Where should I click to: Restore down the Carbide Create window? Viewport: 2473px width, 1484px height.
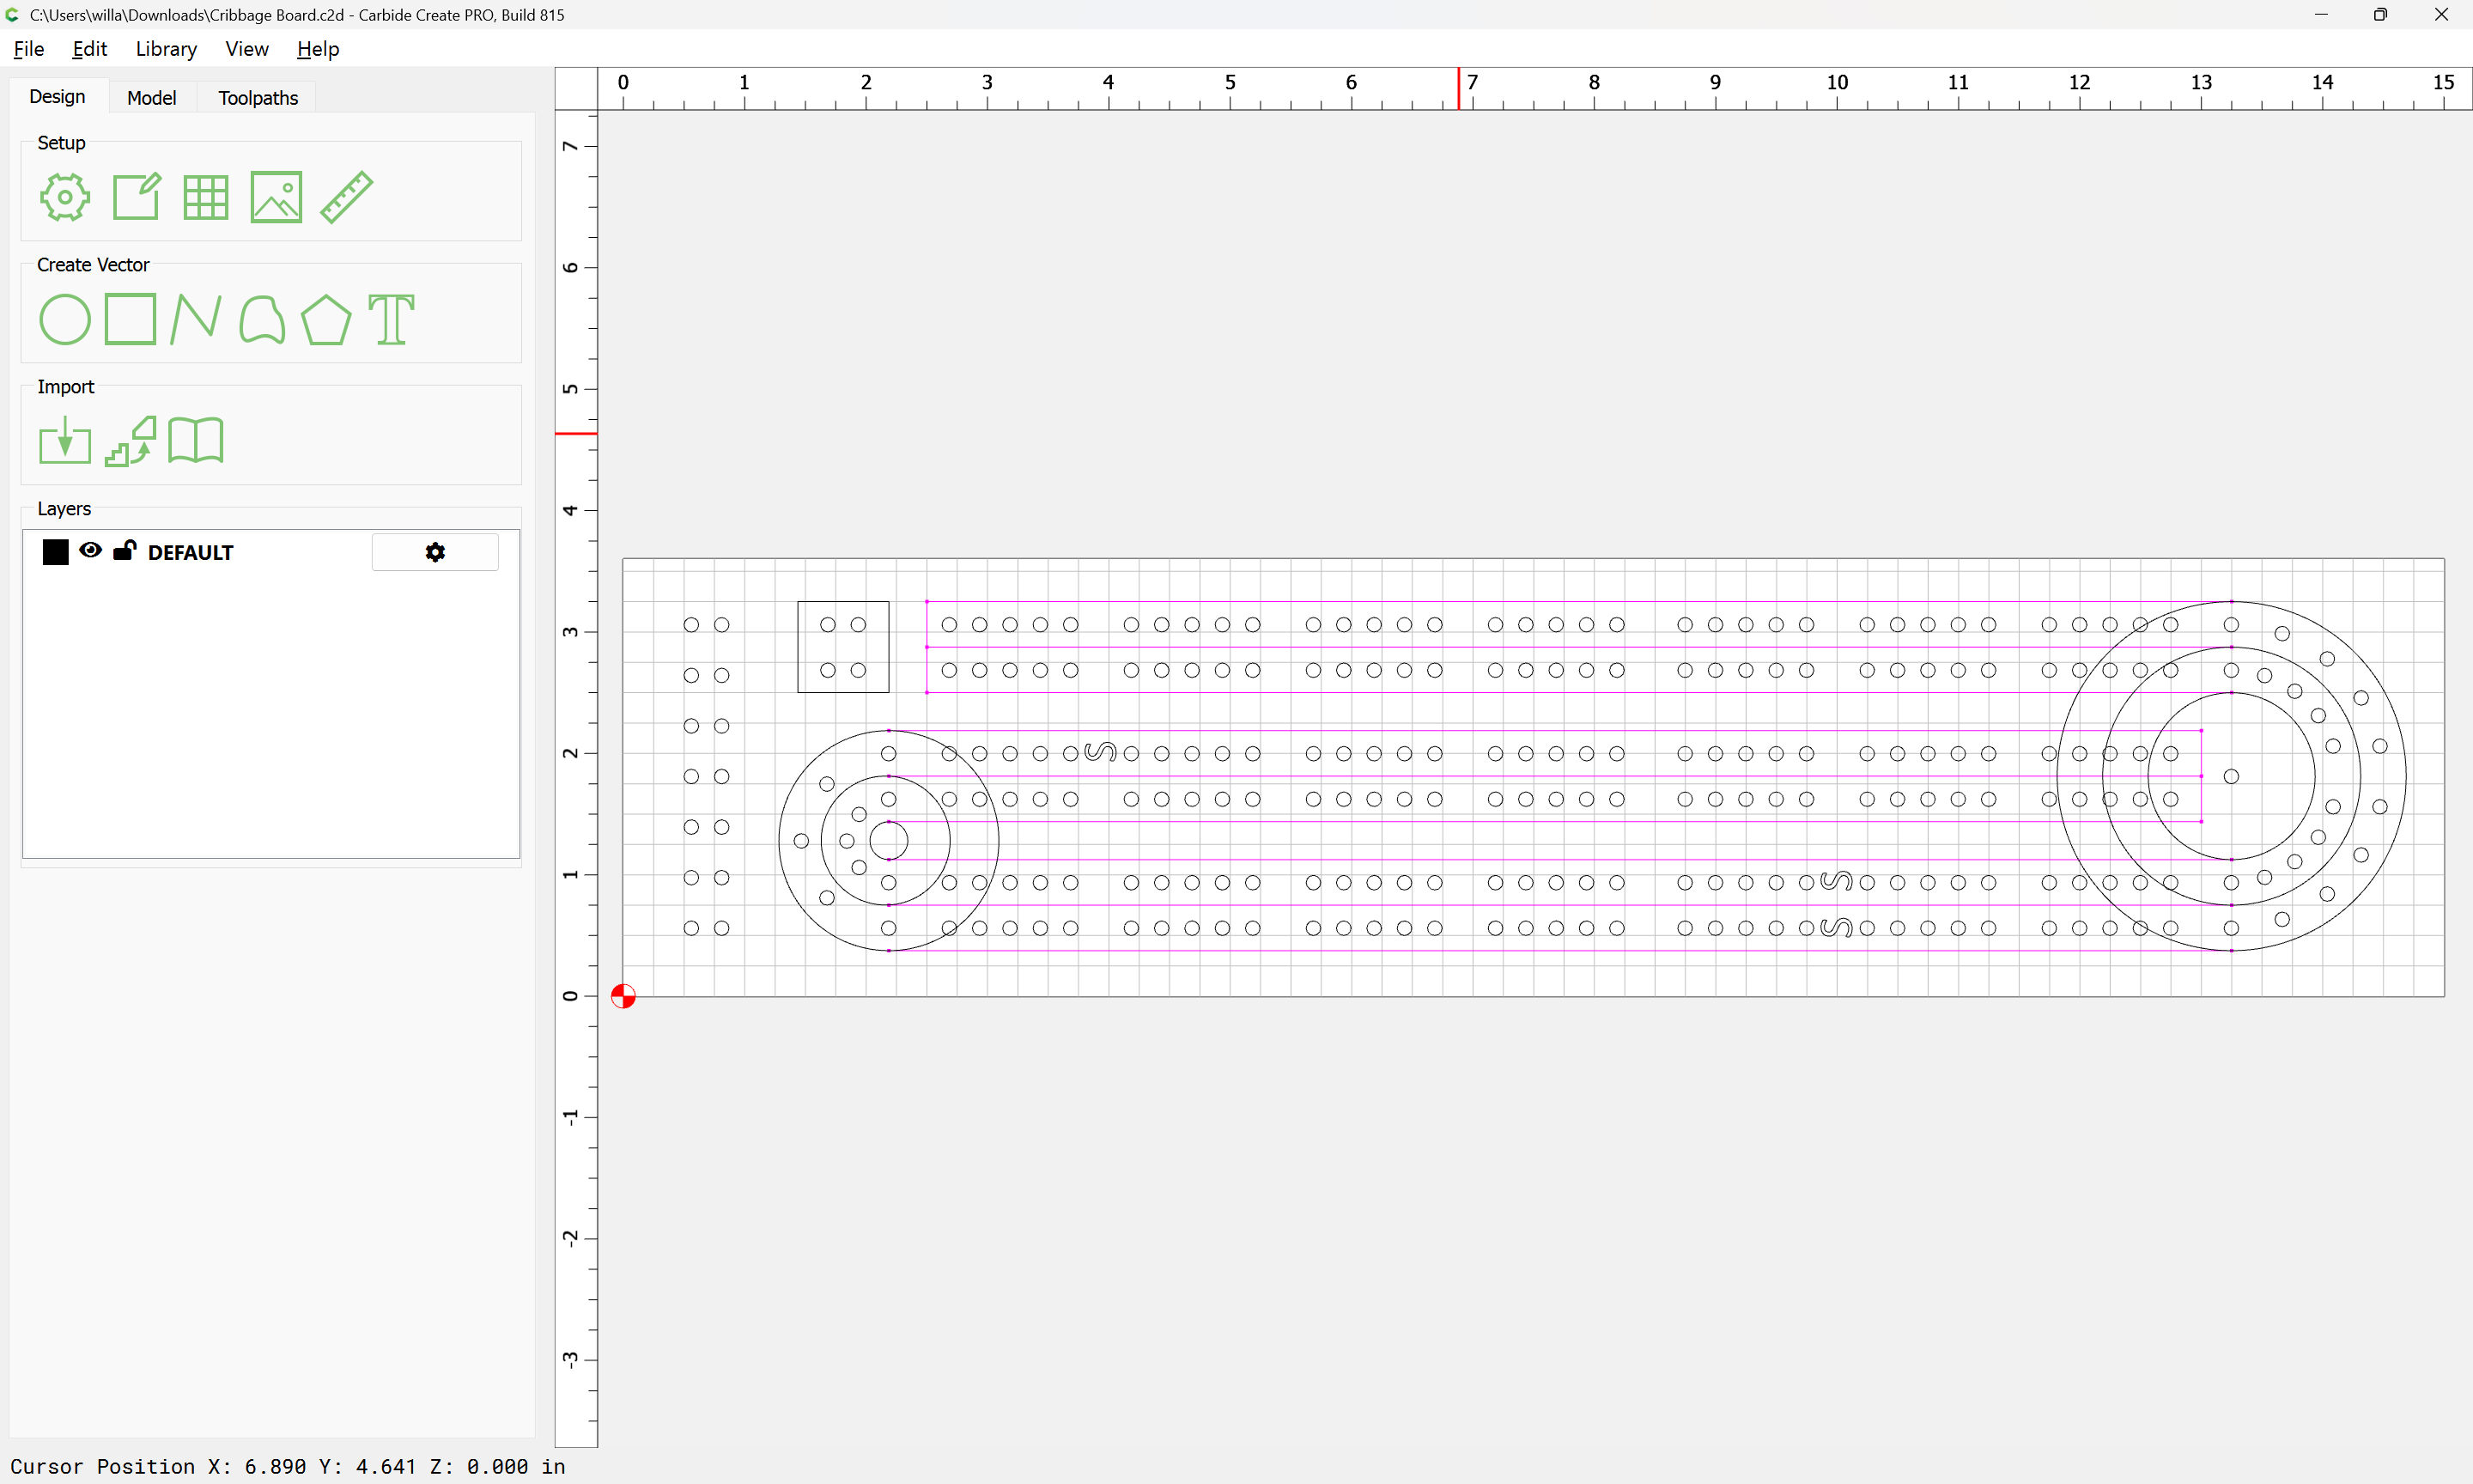tap(2381, 15)
